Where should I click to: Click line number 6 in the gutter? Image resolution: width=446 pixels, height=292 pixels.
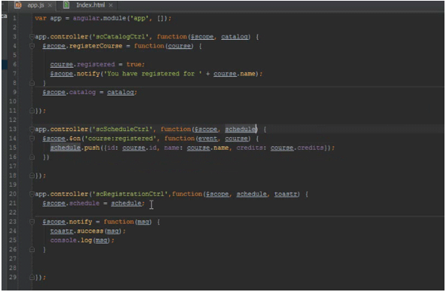[14, 64]
